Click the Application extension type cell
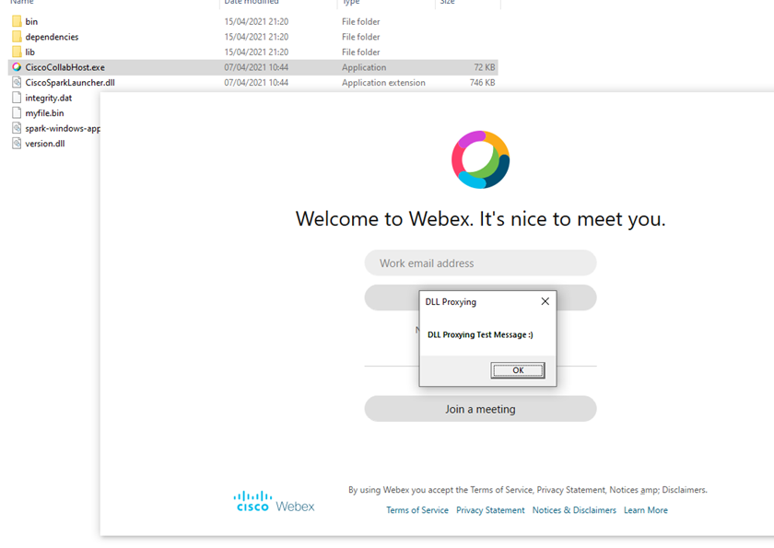The width and height of the screenshot is (774, 548). [x=383, y=82]
